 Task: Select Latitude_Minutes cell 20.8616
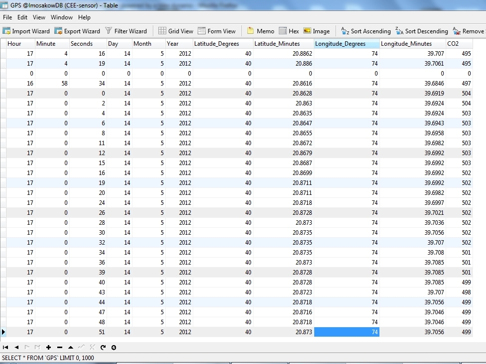click(x=284, y=83)
